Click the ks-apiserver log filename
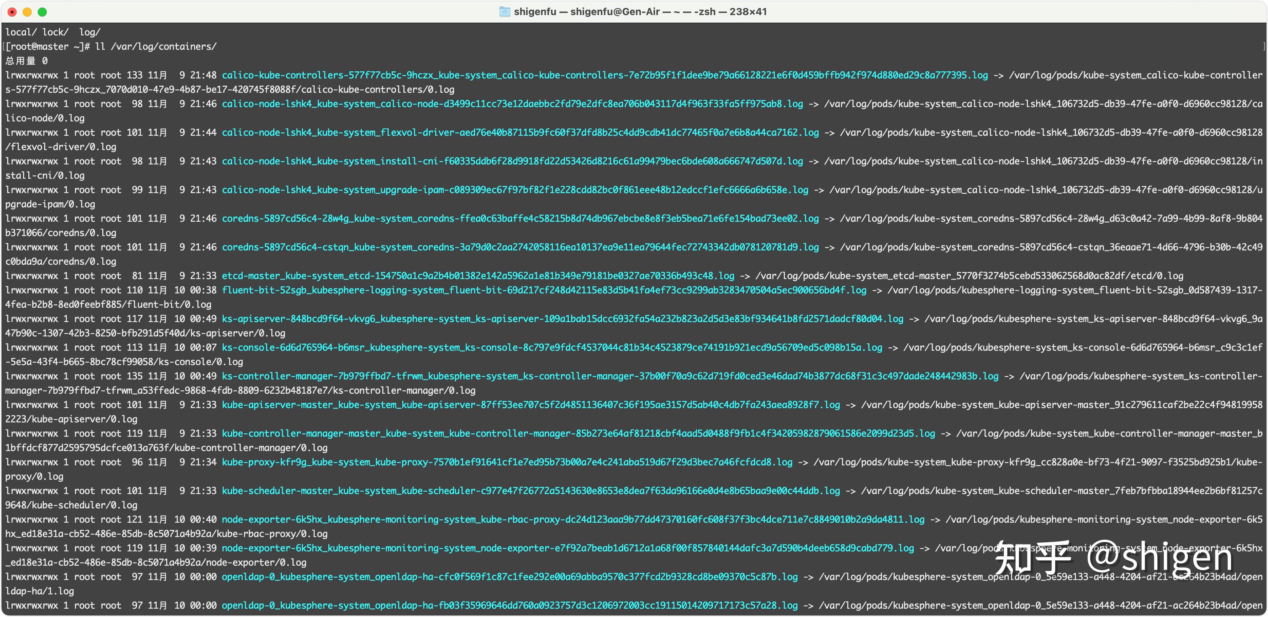The width and height of the screenshot is (1268, 617). click(x=562, y=319)
